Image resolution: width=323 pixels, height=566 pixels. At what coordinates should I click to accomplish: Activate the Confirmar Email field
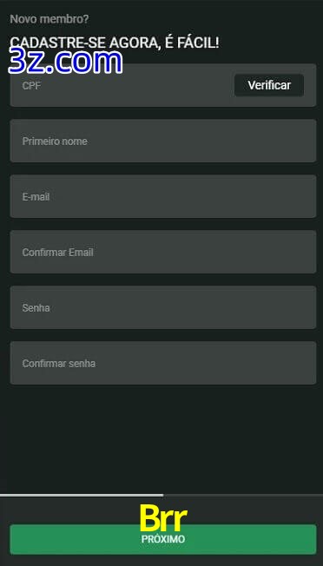click(x=163, y=252)
